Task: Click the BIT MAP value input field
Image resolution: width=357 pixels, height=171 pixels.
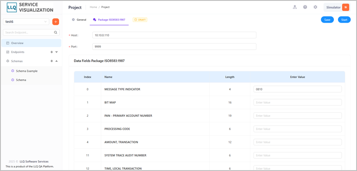Action: [297, 103]
